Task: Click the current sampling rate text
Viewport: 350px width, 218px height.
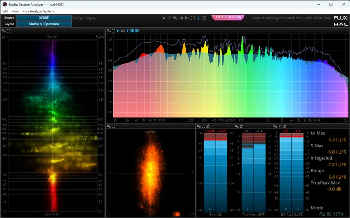Action: (292, 18)
